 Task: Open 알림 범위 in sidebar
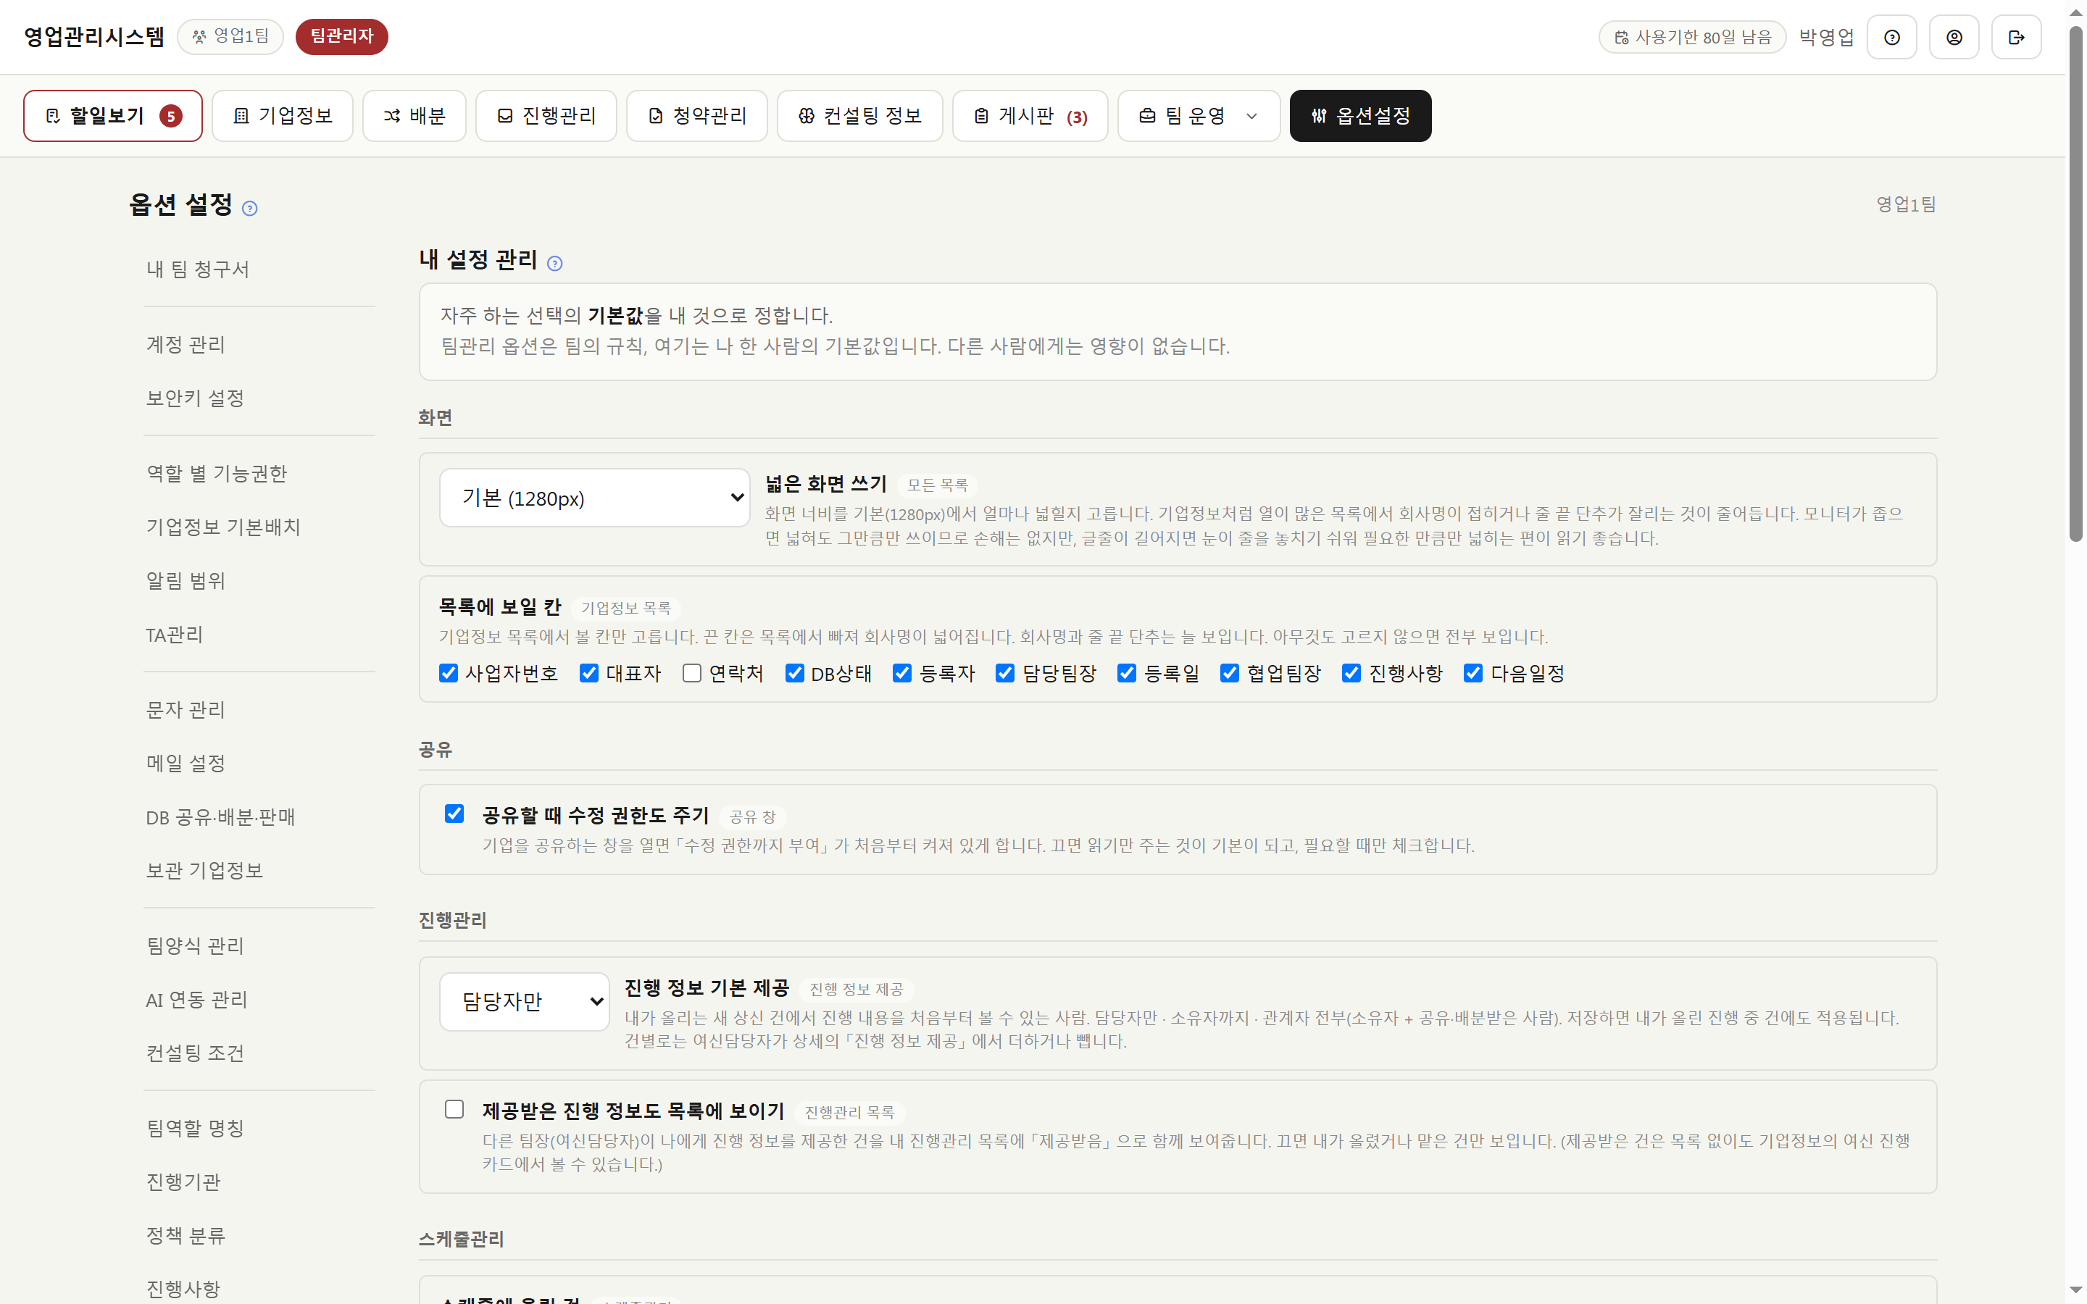(x=186, y=580)
